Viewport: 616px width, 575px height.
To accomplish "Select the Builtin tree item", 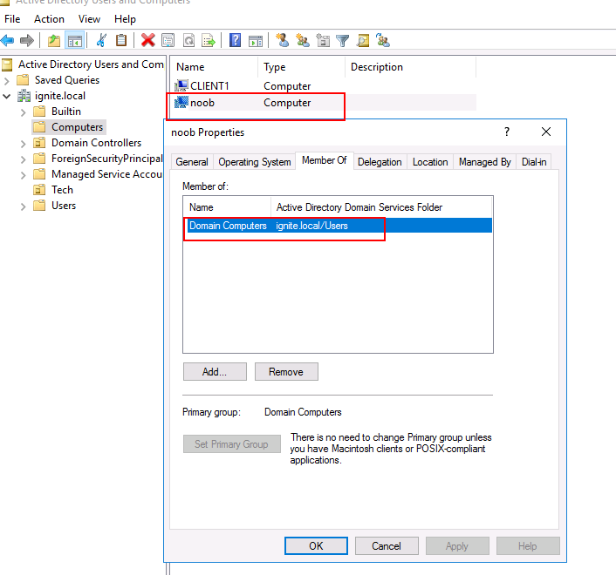I will tap(66, 112).
